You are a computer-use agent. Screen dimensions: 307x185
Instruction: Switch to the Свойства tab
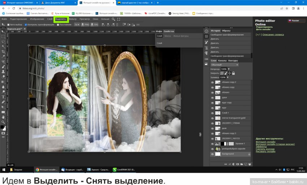[169, 31]
